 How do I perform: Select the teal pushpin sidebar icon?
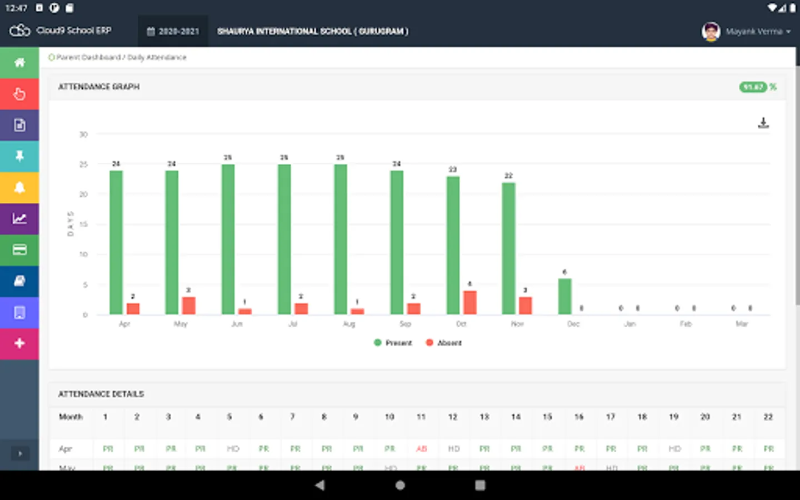point(19,156)
